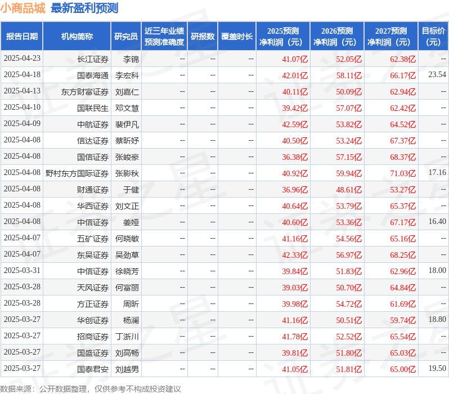This screenshot has width=449, height=394.
Task: Click target price 17.16
Action: pos(437,172)
